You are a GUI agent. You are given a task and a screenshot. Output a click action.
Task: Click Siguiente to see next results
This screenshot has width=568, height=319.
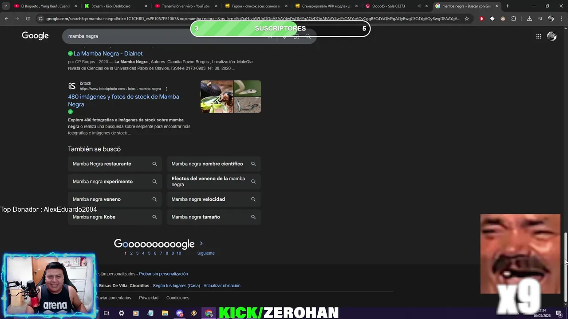(x=206, y=253)
